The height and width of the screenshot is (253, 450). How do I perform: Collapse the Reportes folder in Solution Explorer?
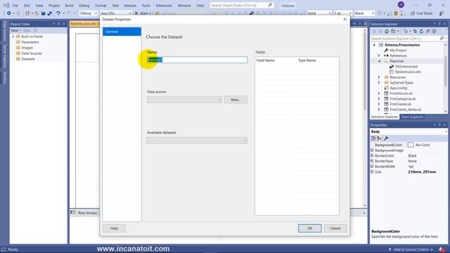tap(379, 61)
